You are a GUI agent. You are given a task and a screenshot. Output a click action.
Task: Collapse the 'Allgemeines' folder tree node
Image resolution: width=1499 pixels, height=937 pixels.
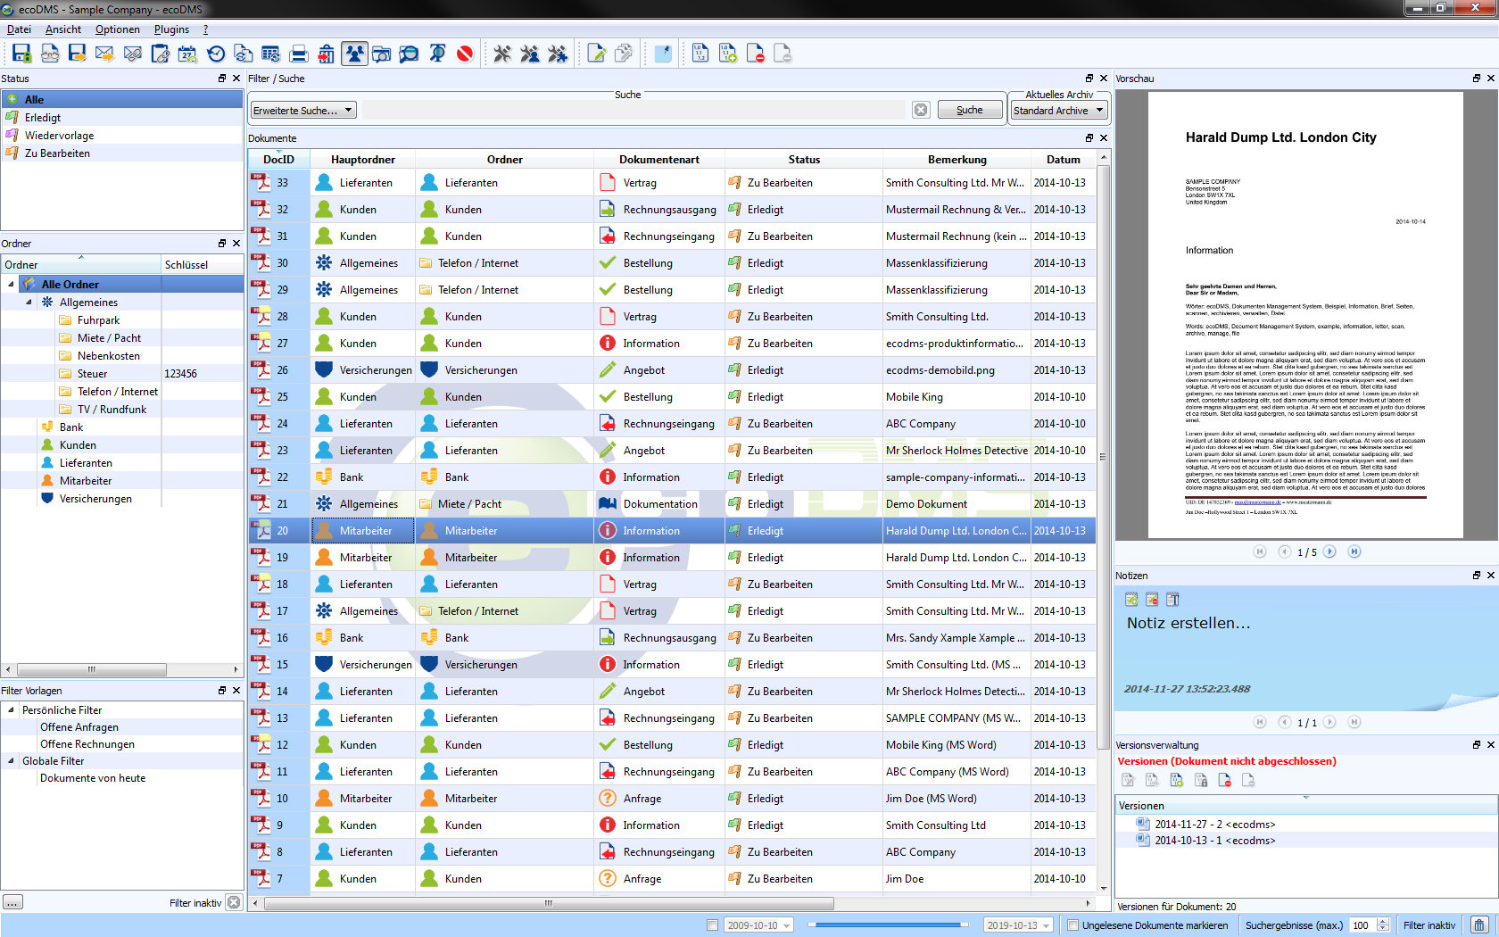tap(29, 303)
